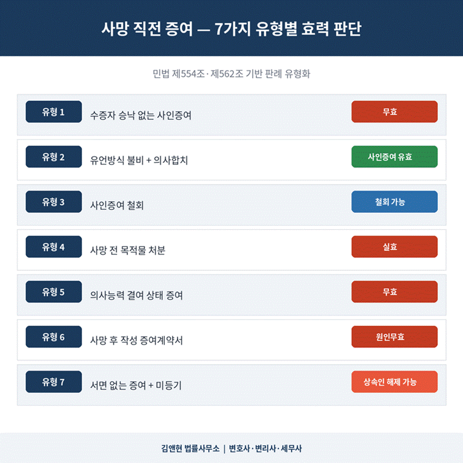Click the red 실효 status tag
463x463 pixels.
[394, 247]
